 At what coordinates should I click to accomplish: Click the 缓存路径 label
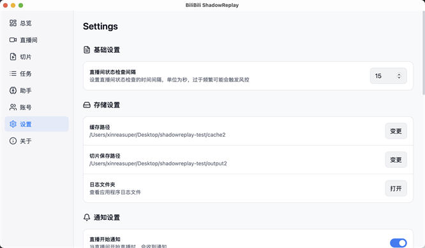click(100, 127)
